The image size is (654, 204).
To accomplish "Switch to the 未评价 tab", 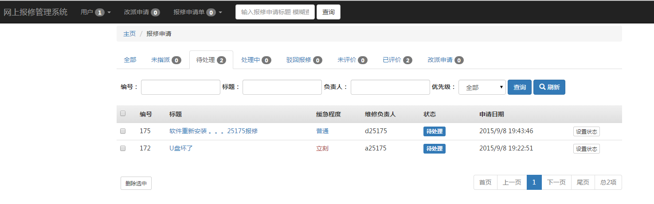I will tap(352, 60).
